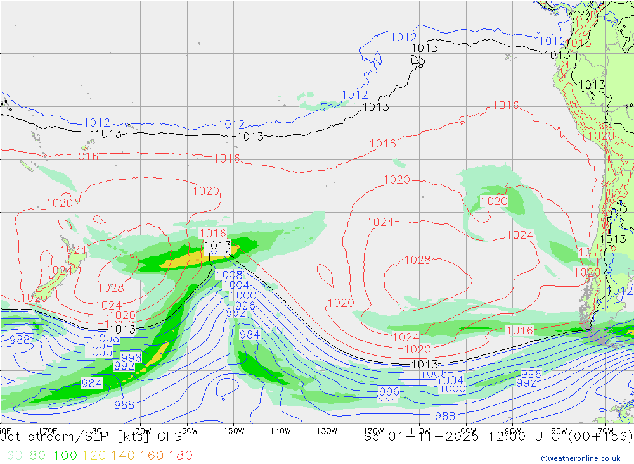Click the 90W longitude label

[513, 431]
